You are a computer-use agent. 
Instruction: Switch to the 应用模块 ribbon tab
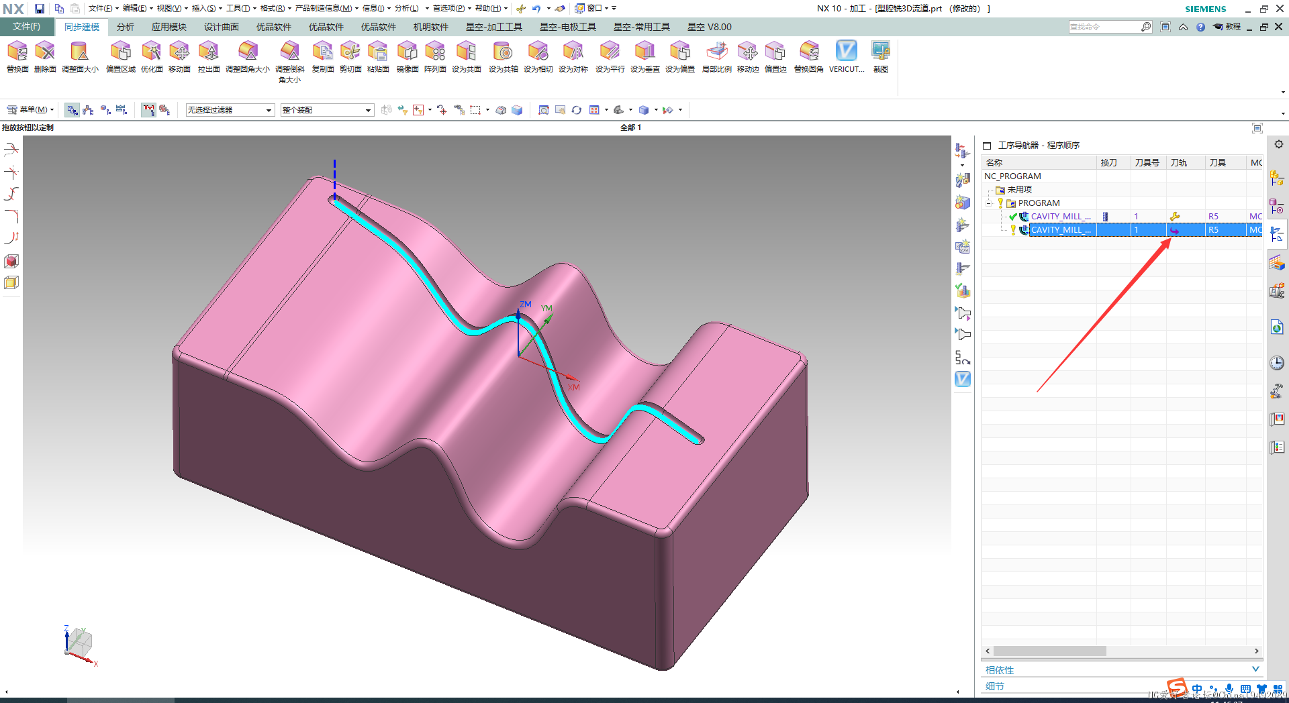click(x=169, y=27)
